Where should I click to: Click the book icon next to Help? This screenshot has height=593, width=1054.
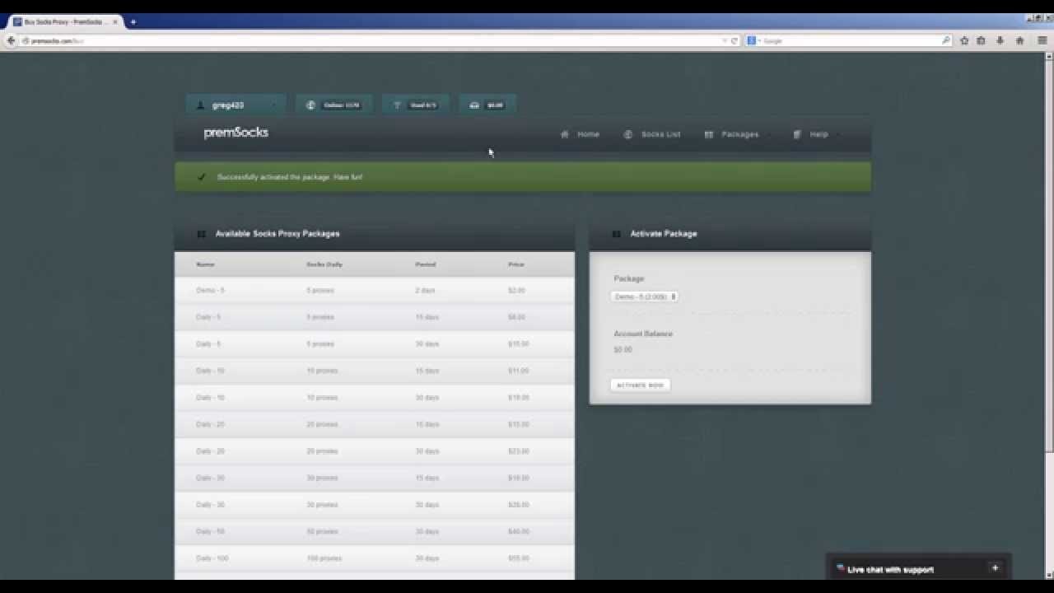(x=796, y=134)
